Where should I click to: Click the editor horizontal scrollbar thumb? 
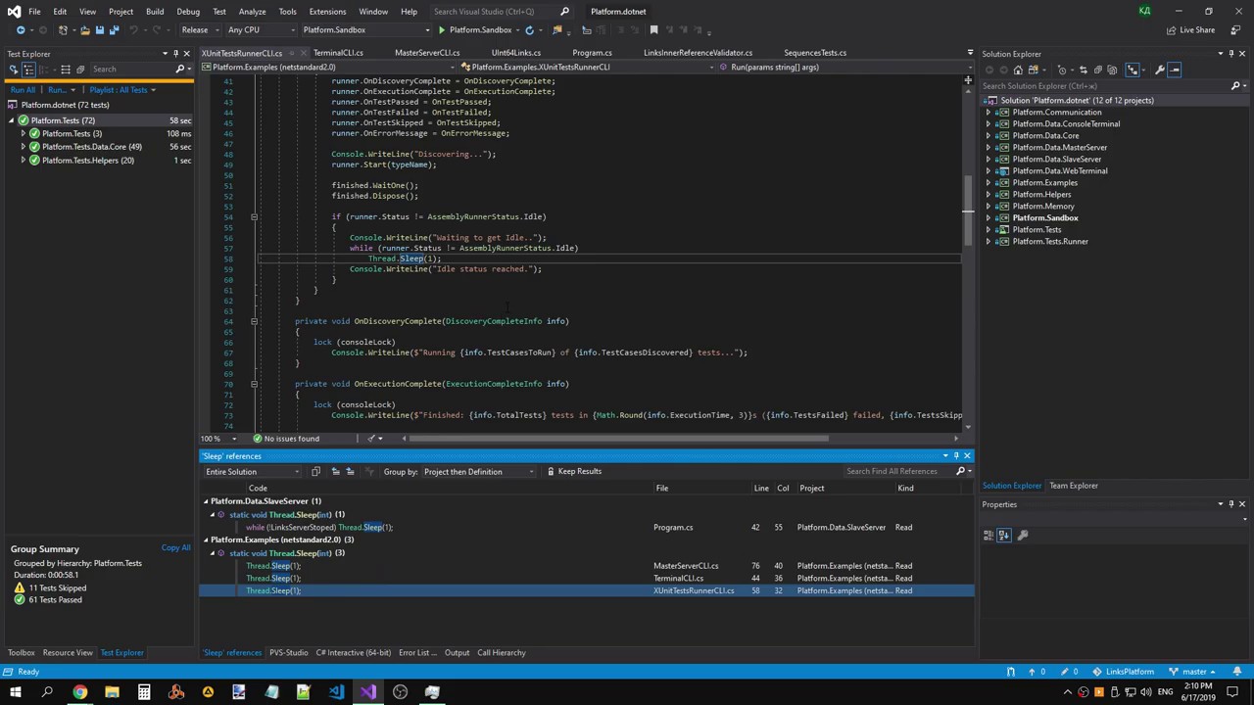[618, 439]
